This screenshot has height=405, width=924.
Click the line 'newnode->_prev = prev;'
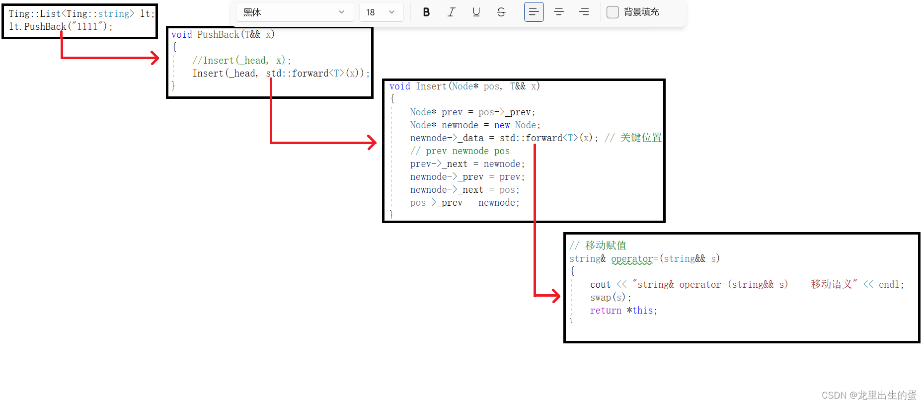(x=467, y=177)
